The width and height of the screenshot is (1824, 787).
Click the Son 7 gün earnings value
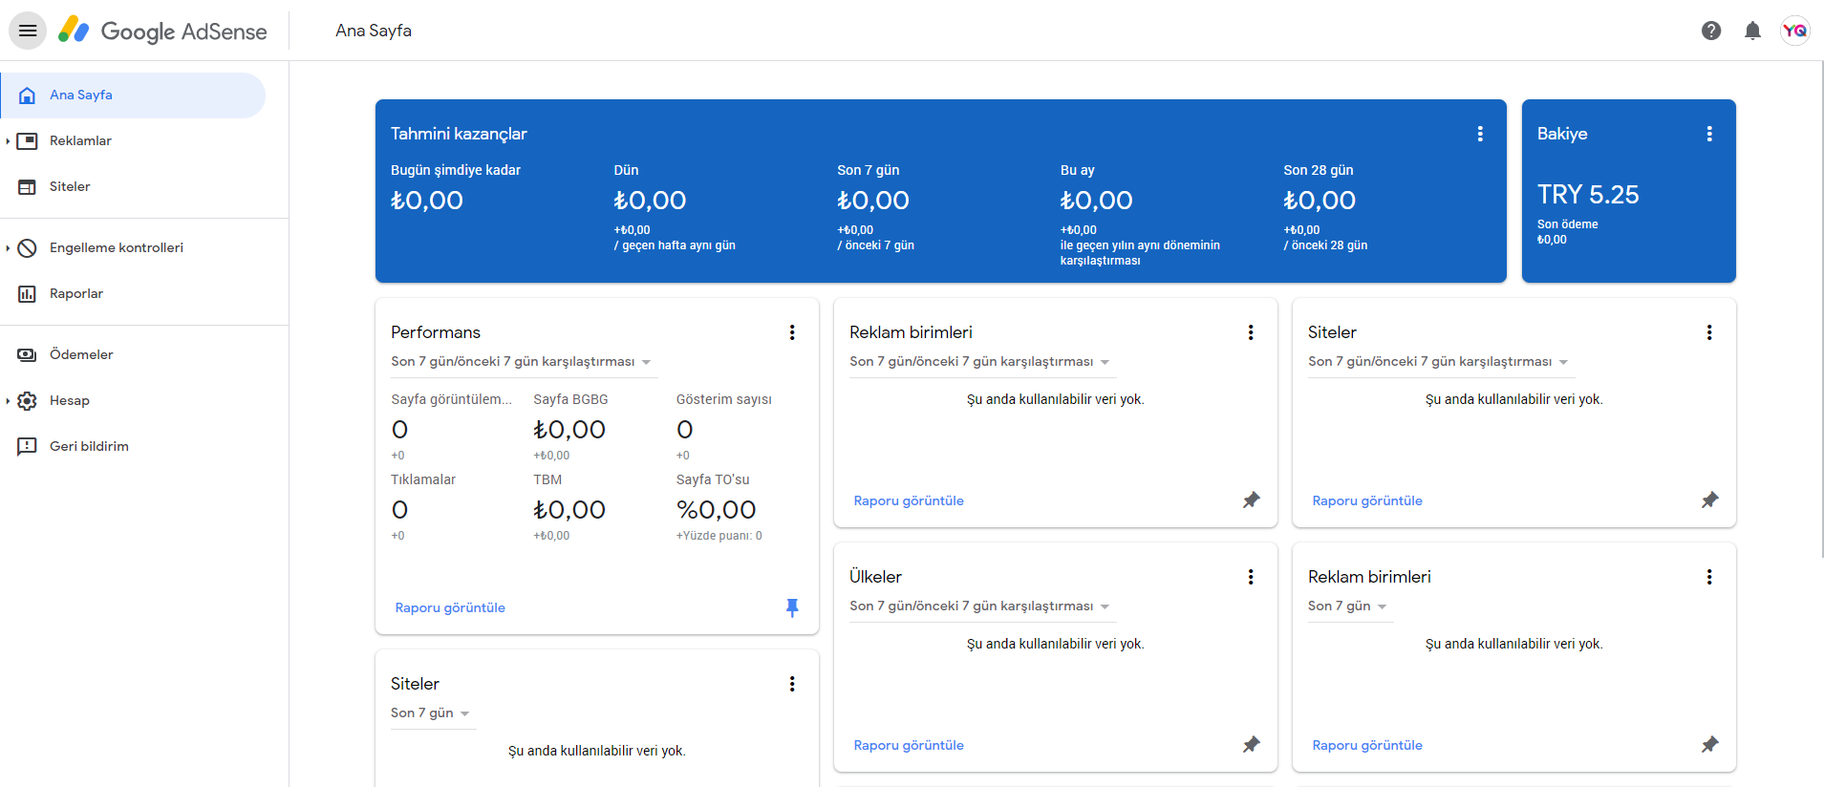click(873, 201)
